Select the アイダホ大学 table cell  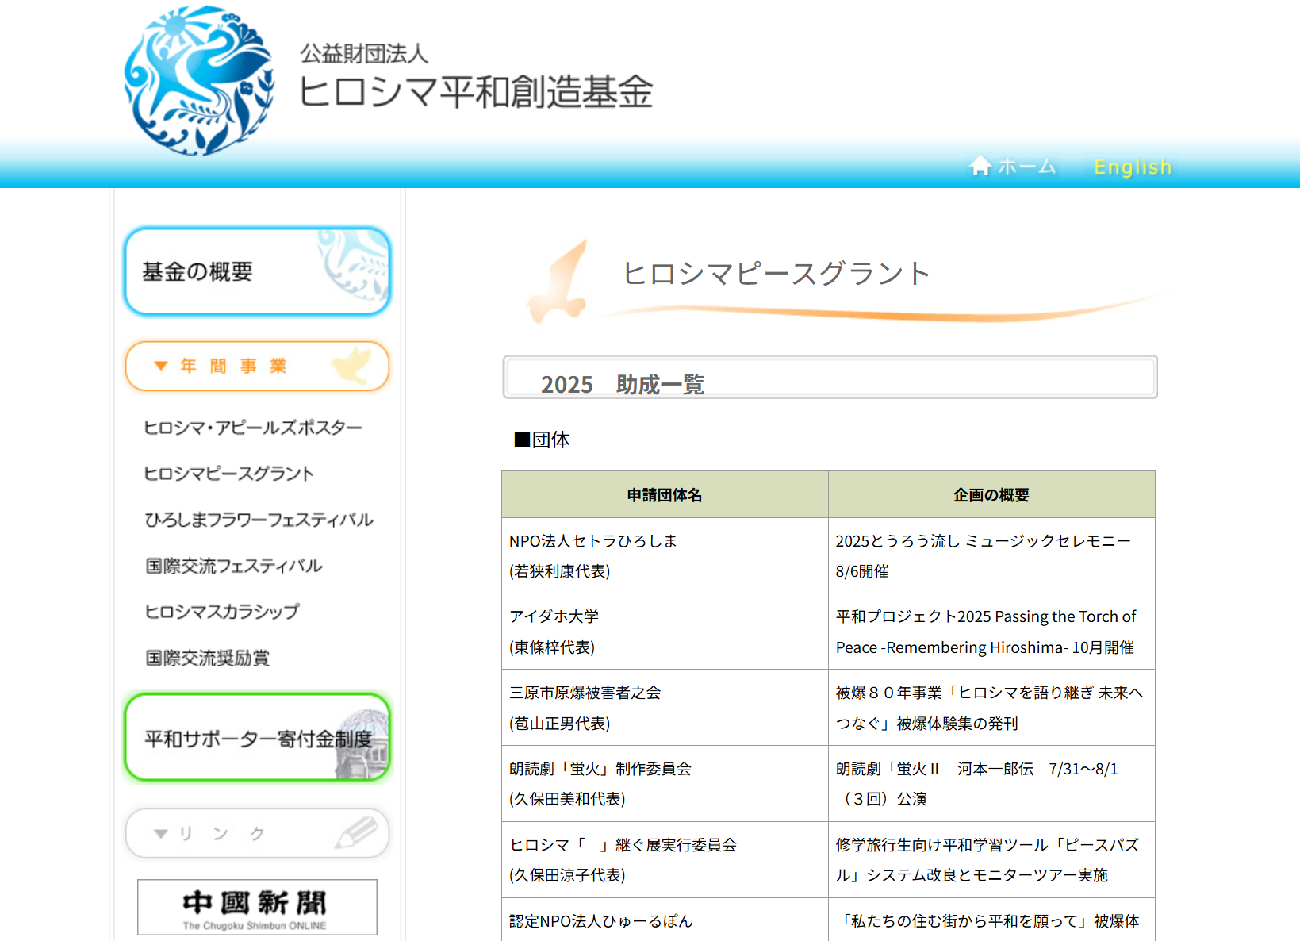click(665, 632)
